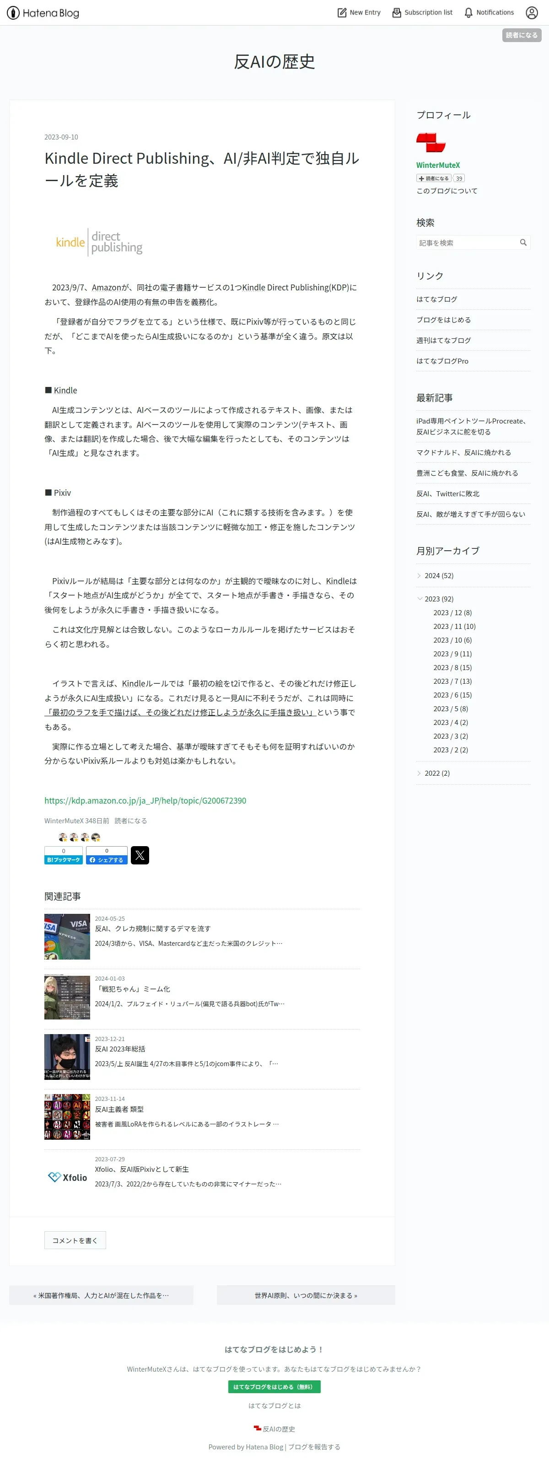Open WinterMuteX profile name link
The width and height of the screenshot is (549, 1470).
click(x=438, y=166)
